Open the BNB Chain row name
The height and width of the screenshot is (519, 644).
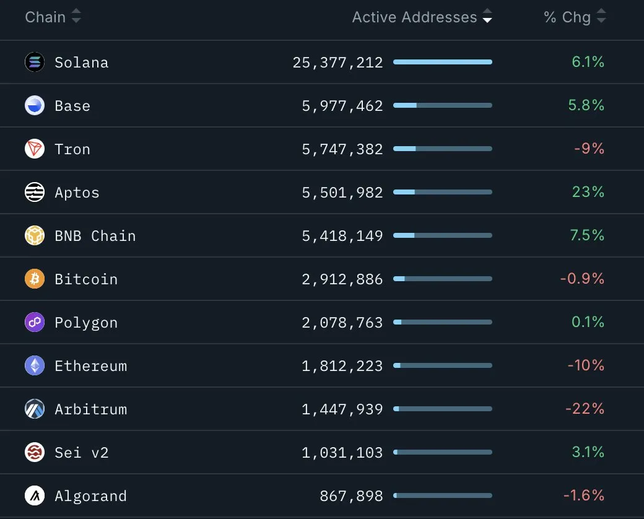pyautogui.click(x=95, y=236)
